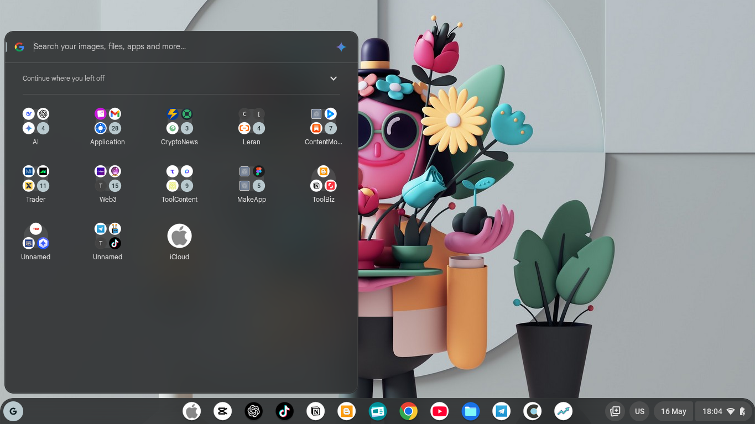Image resolution: width=755 pixels, height=424 pixels.
Task: Click the Google logo in search bar
Action: tap(19, 47)
